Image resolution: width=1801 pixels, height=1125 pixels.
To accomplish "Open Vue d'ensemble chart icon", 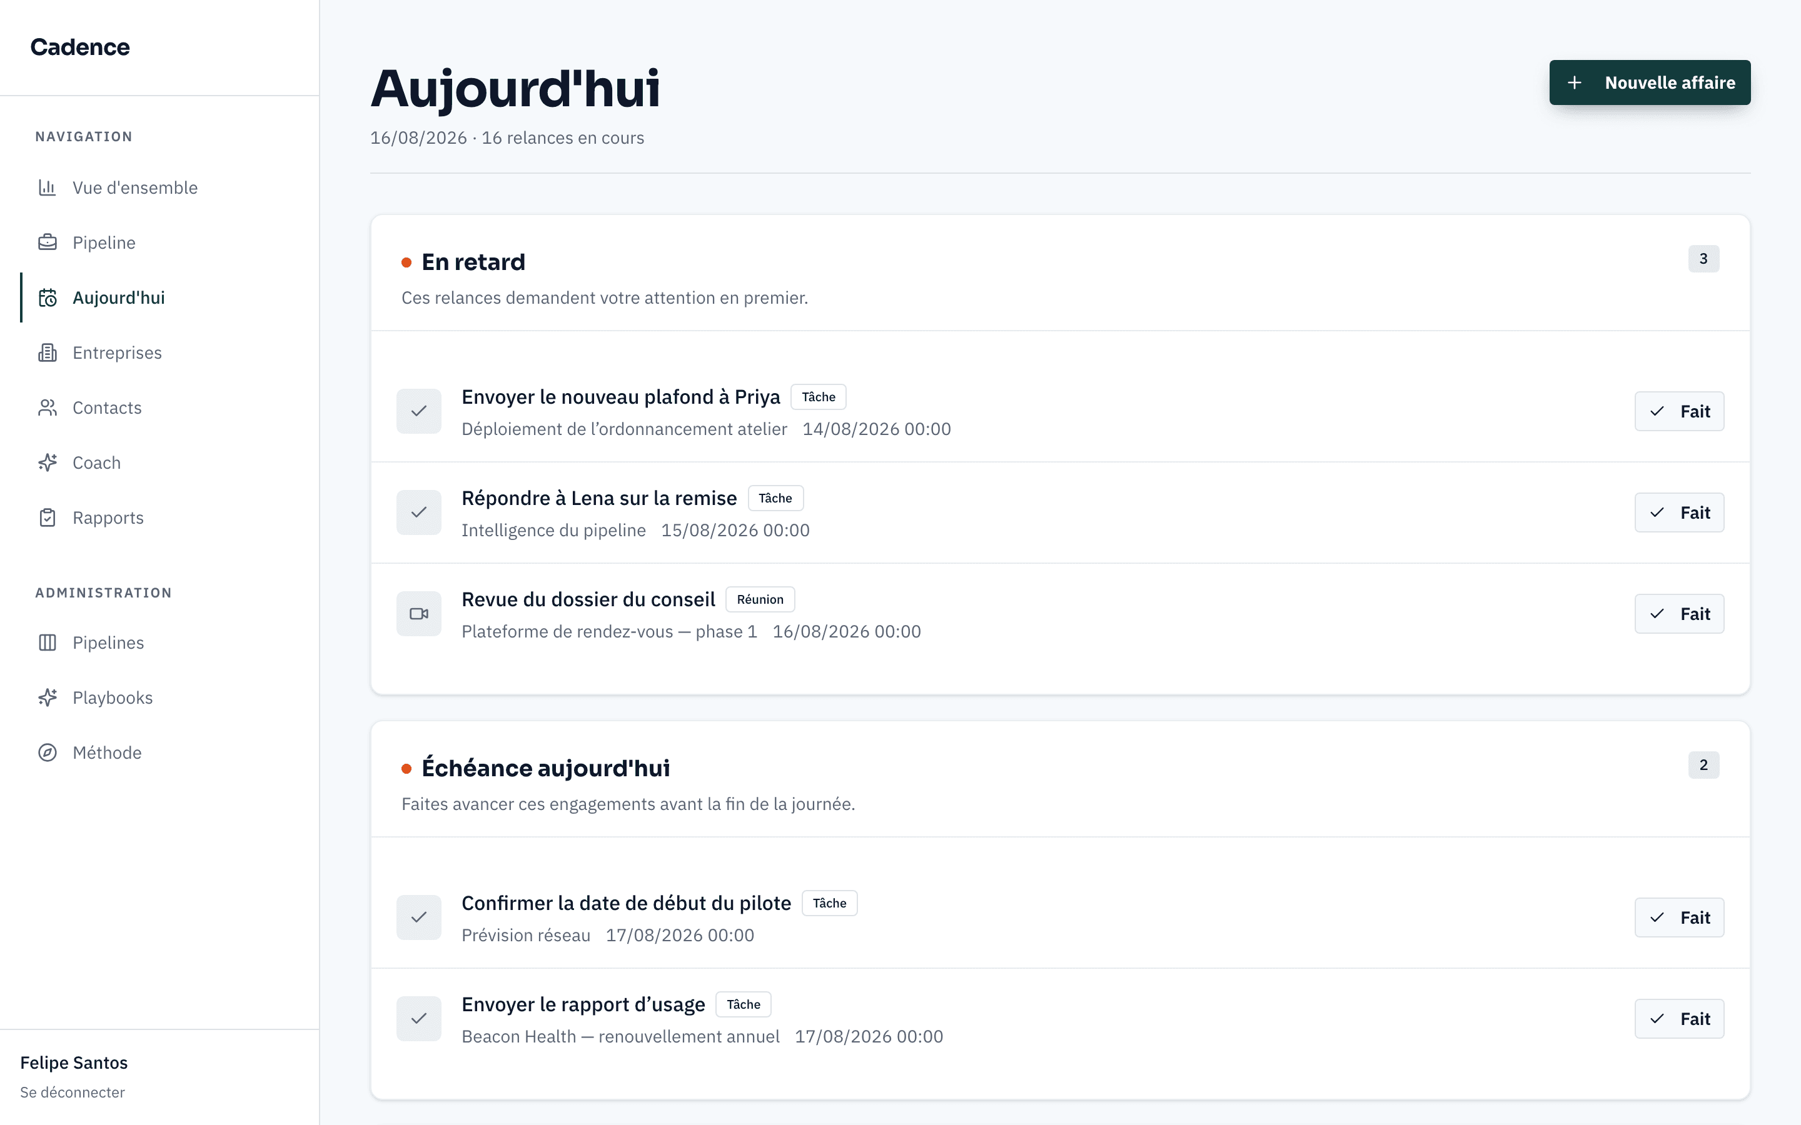I will click(x=47, y=187).
